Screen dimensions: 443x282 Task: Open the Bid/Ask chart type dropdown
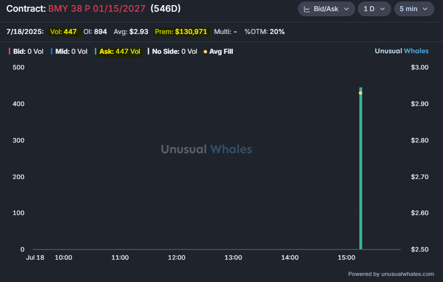pos(326,9)
